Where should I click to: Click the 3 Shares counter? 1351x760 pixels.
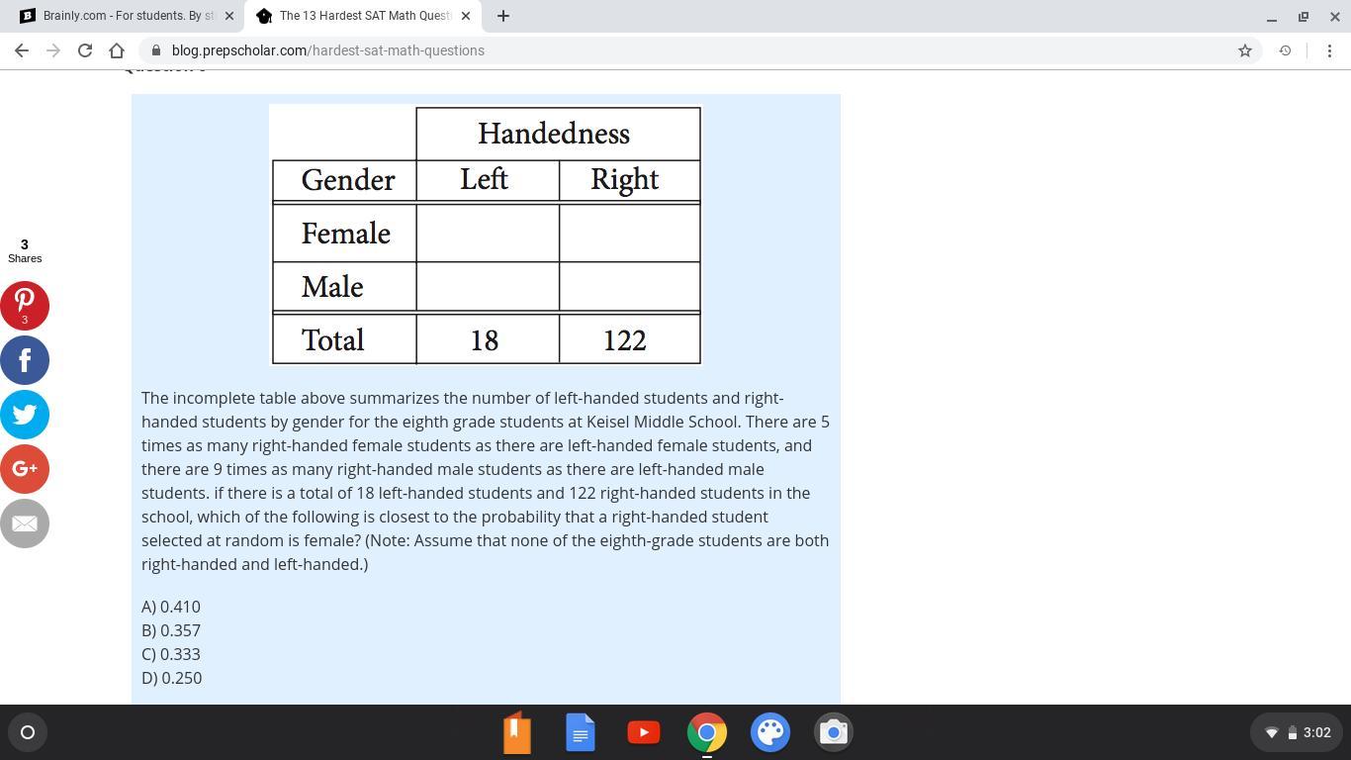coord(25,250)
